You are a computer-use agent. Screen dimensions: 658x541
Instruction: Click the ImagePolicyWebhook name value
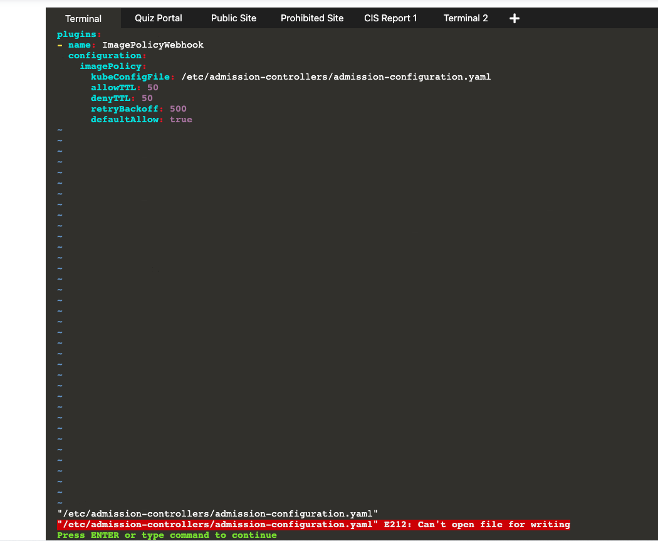coord(153,45)
